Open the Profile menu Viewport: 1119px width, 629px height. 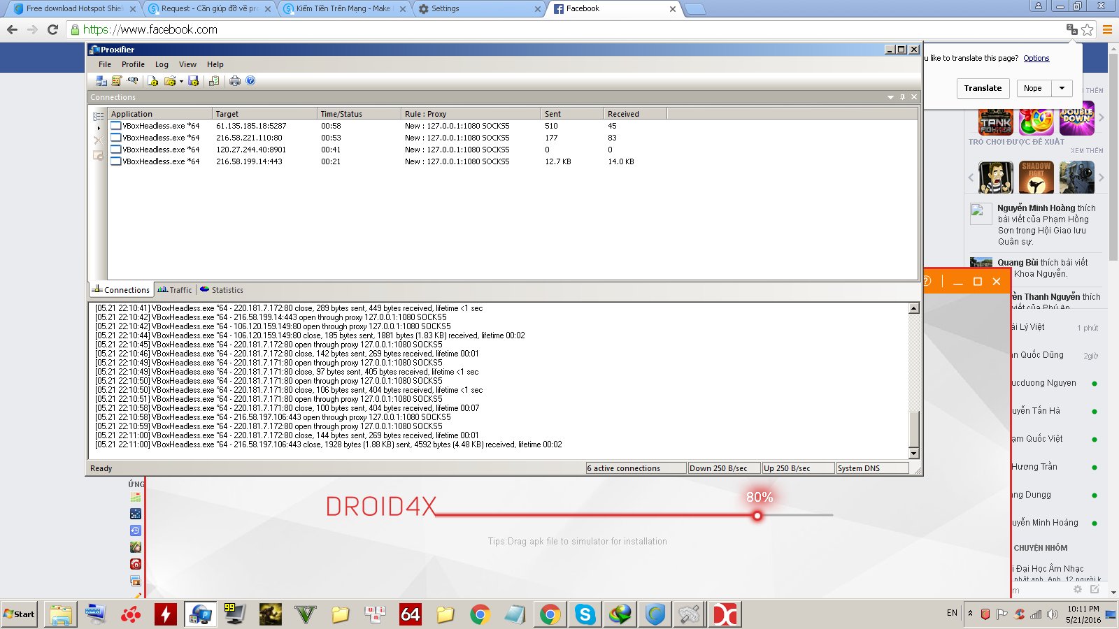point(133,64)
